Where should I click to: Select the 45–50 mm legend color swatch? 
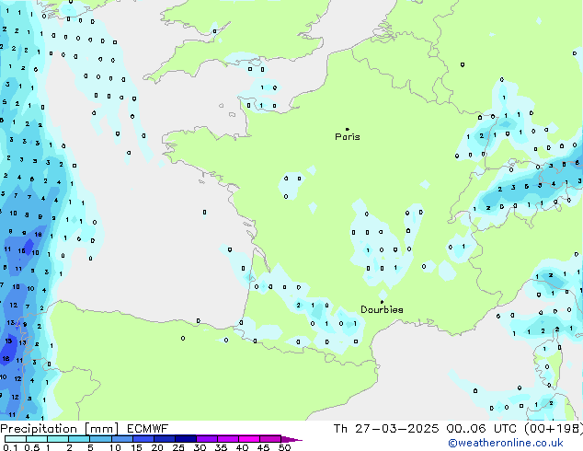click(x=270, y=439)
